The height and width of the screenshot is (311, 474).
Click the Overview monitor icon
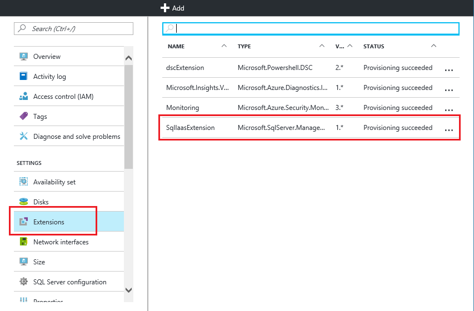click(23, 57)
